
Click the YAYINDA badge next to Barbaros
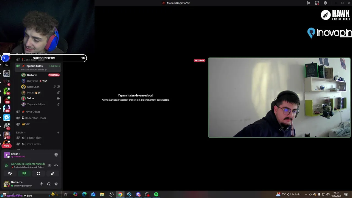coord(54,75)
